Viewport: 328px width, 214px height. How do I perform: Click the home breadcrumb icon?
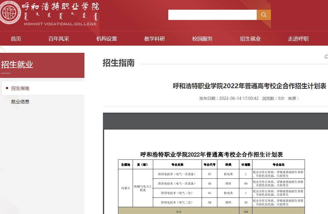(x=326, y=56)
